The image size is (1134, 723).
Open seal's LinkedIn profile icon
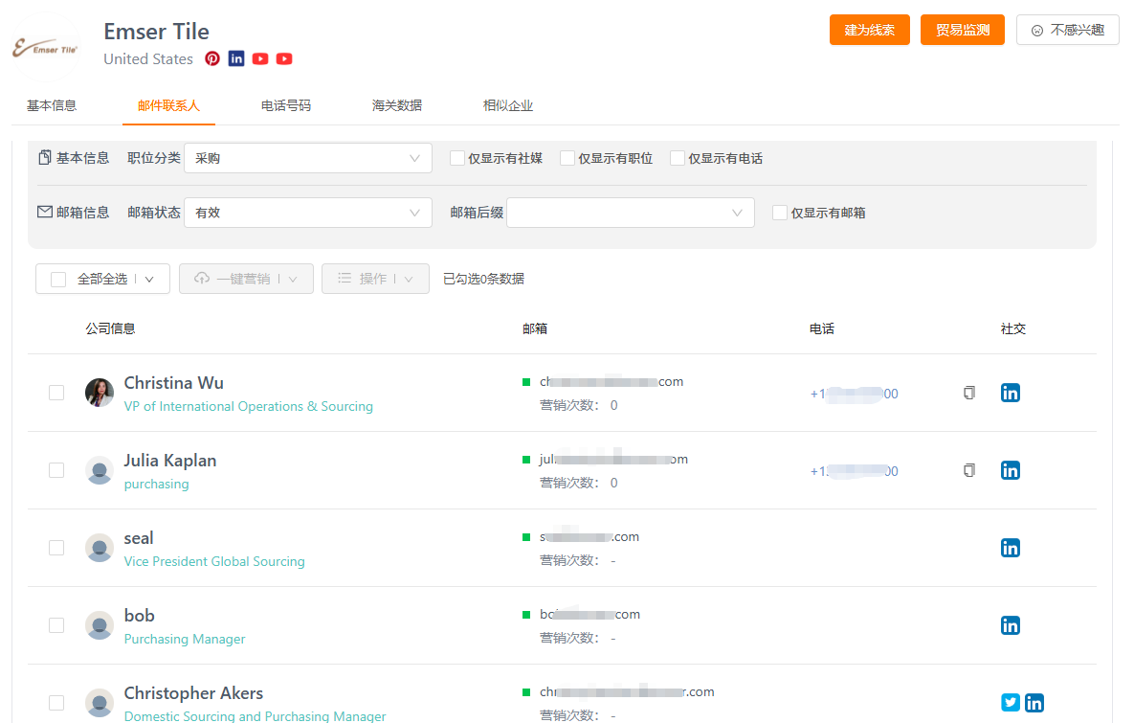point(1011,548)
